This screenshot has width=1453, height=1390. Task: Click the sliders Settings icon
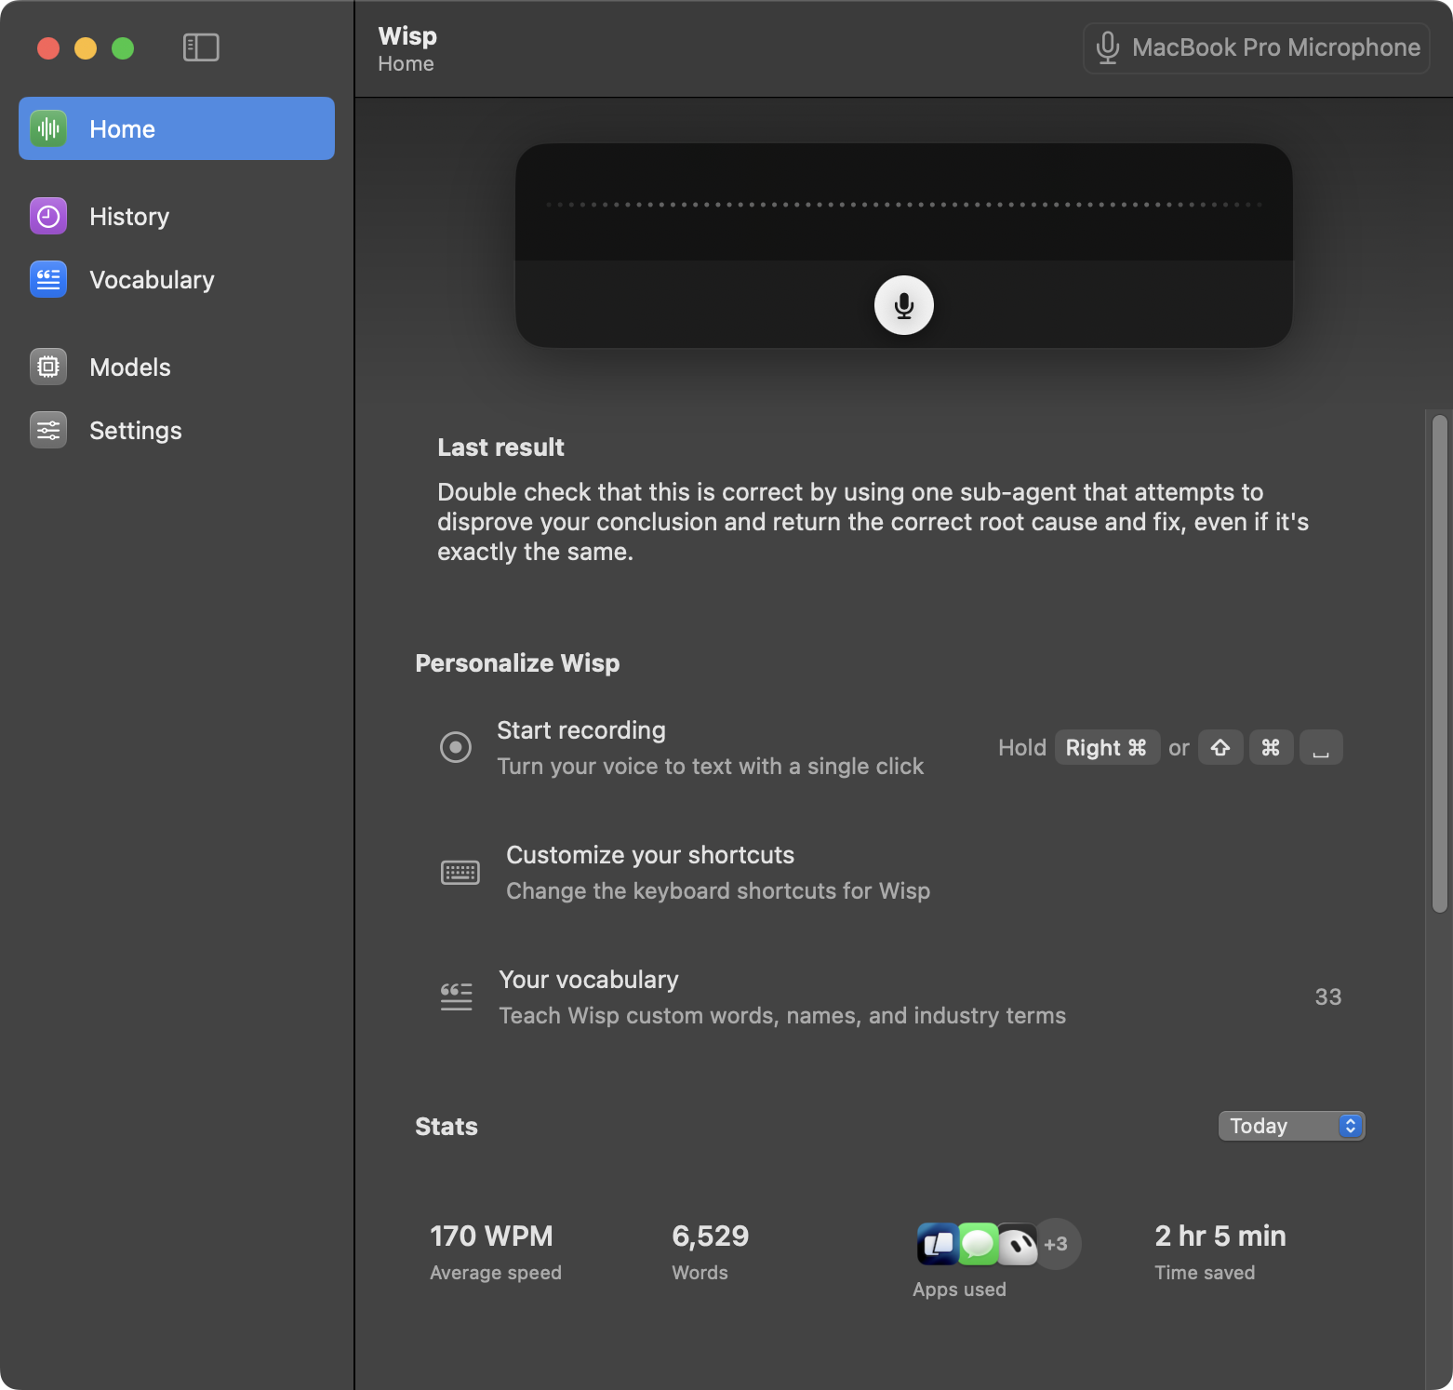[x=48, y=430]
